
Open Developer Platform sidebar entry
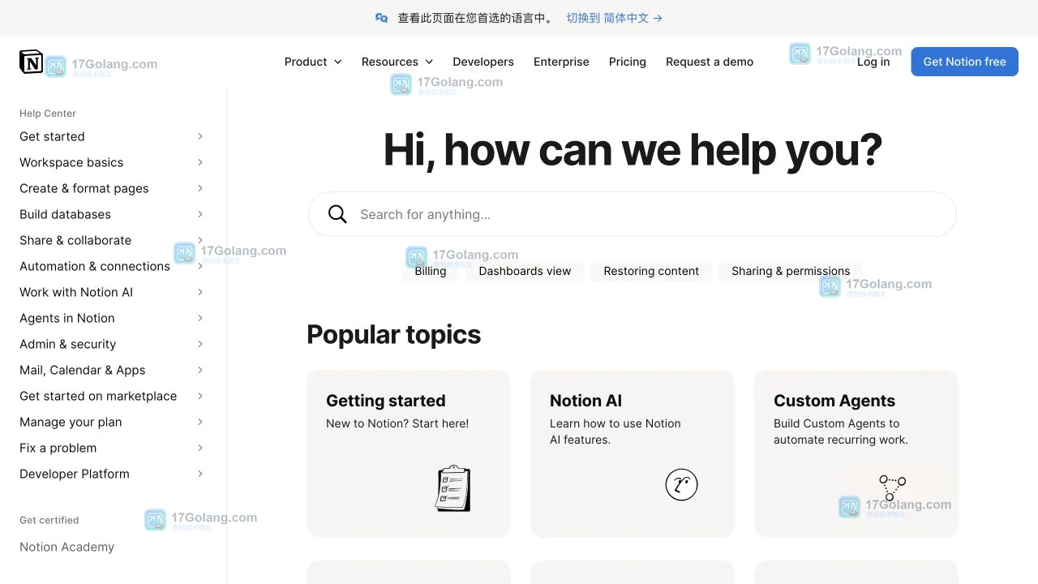[75, 474]
